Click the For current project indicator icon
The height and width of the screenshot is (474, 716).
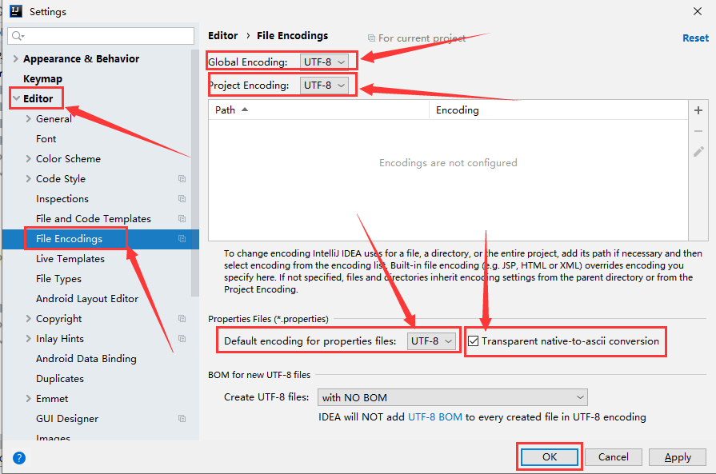click(372, 38)
